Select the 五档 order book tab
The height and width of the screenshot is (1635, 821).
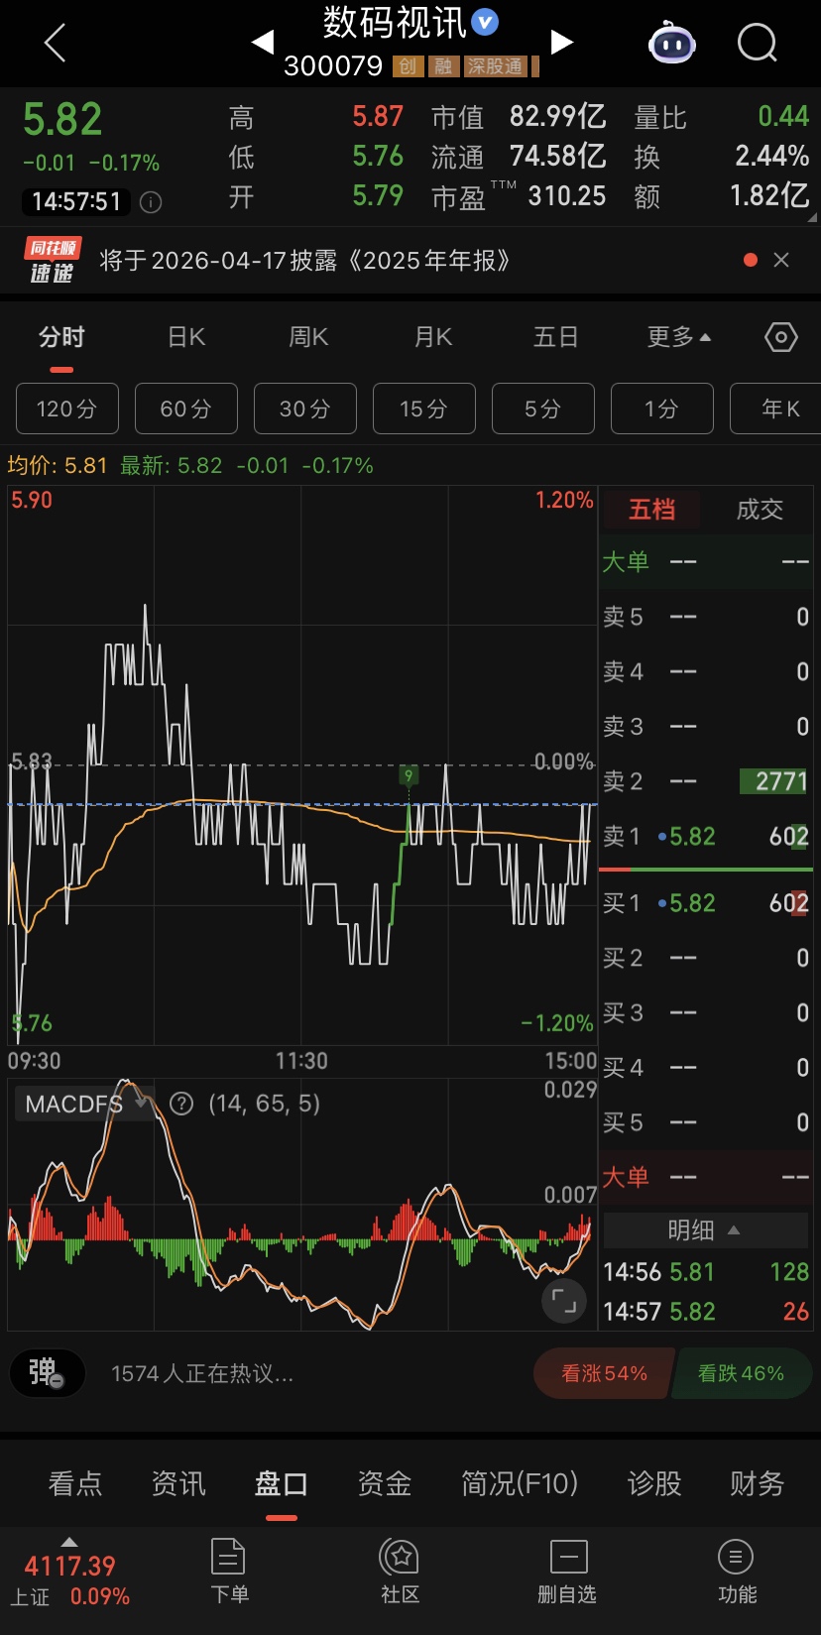coord(651,510)
